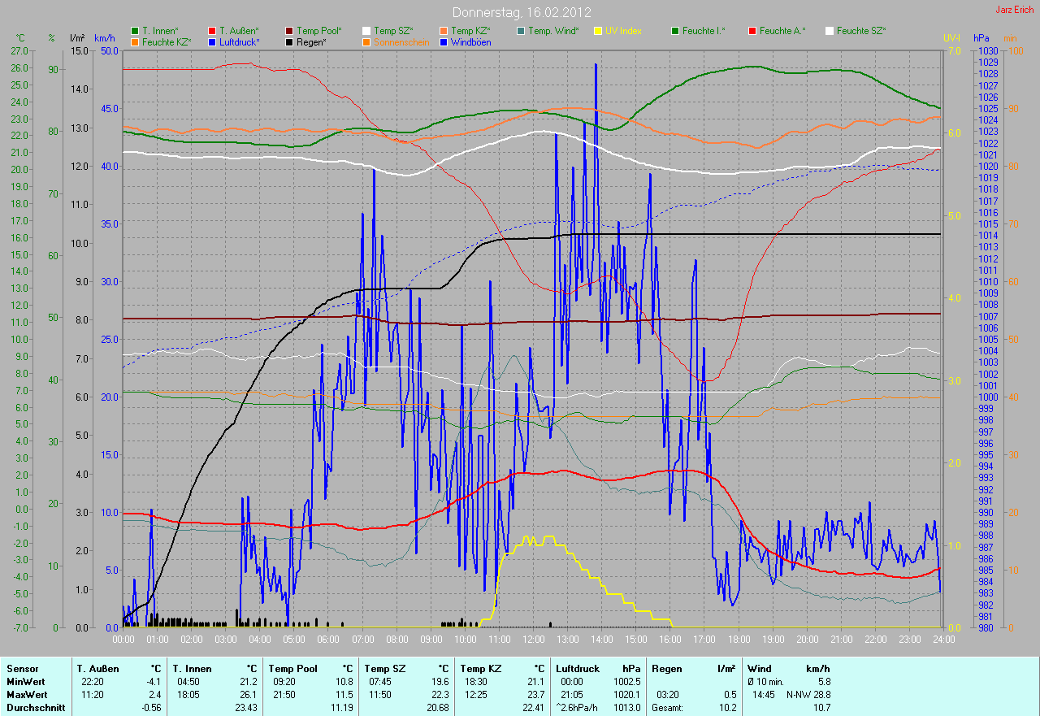Click the white Temp SZ legend square
The width and height of the screenshot is (1040, 716).
[x=366, y=31]
